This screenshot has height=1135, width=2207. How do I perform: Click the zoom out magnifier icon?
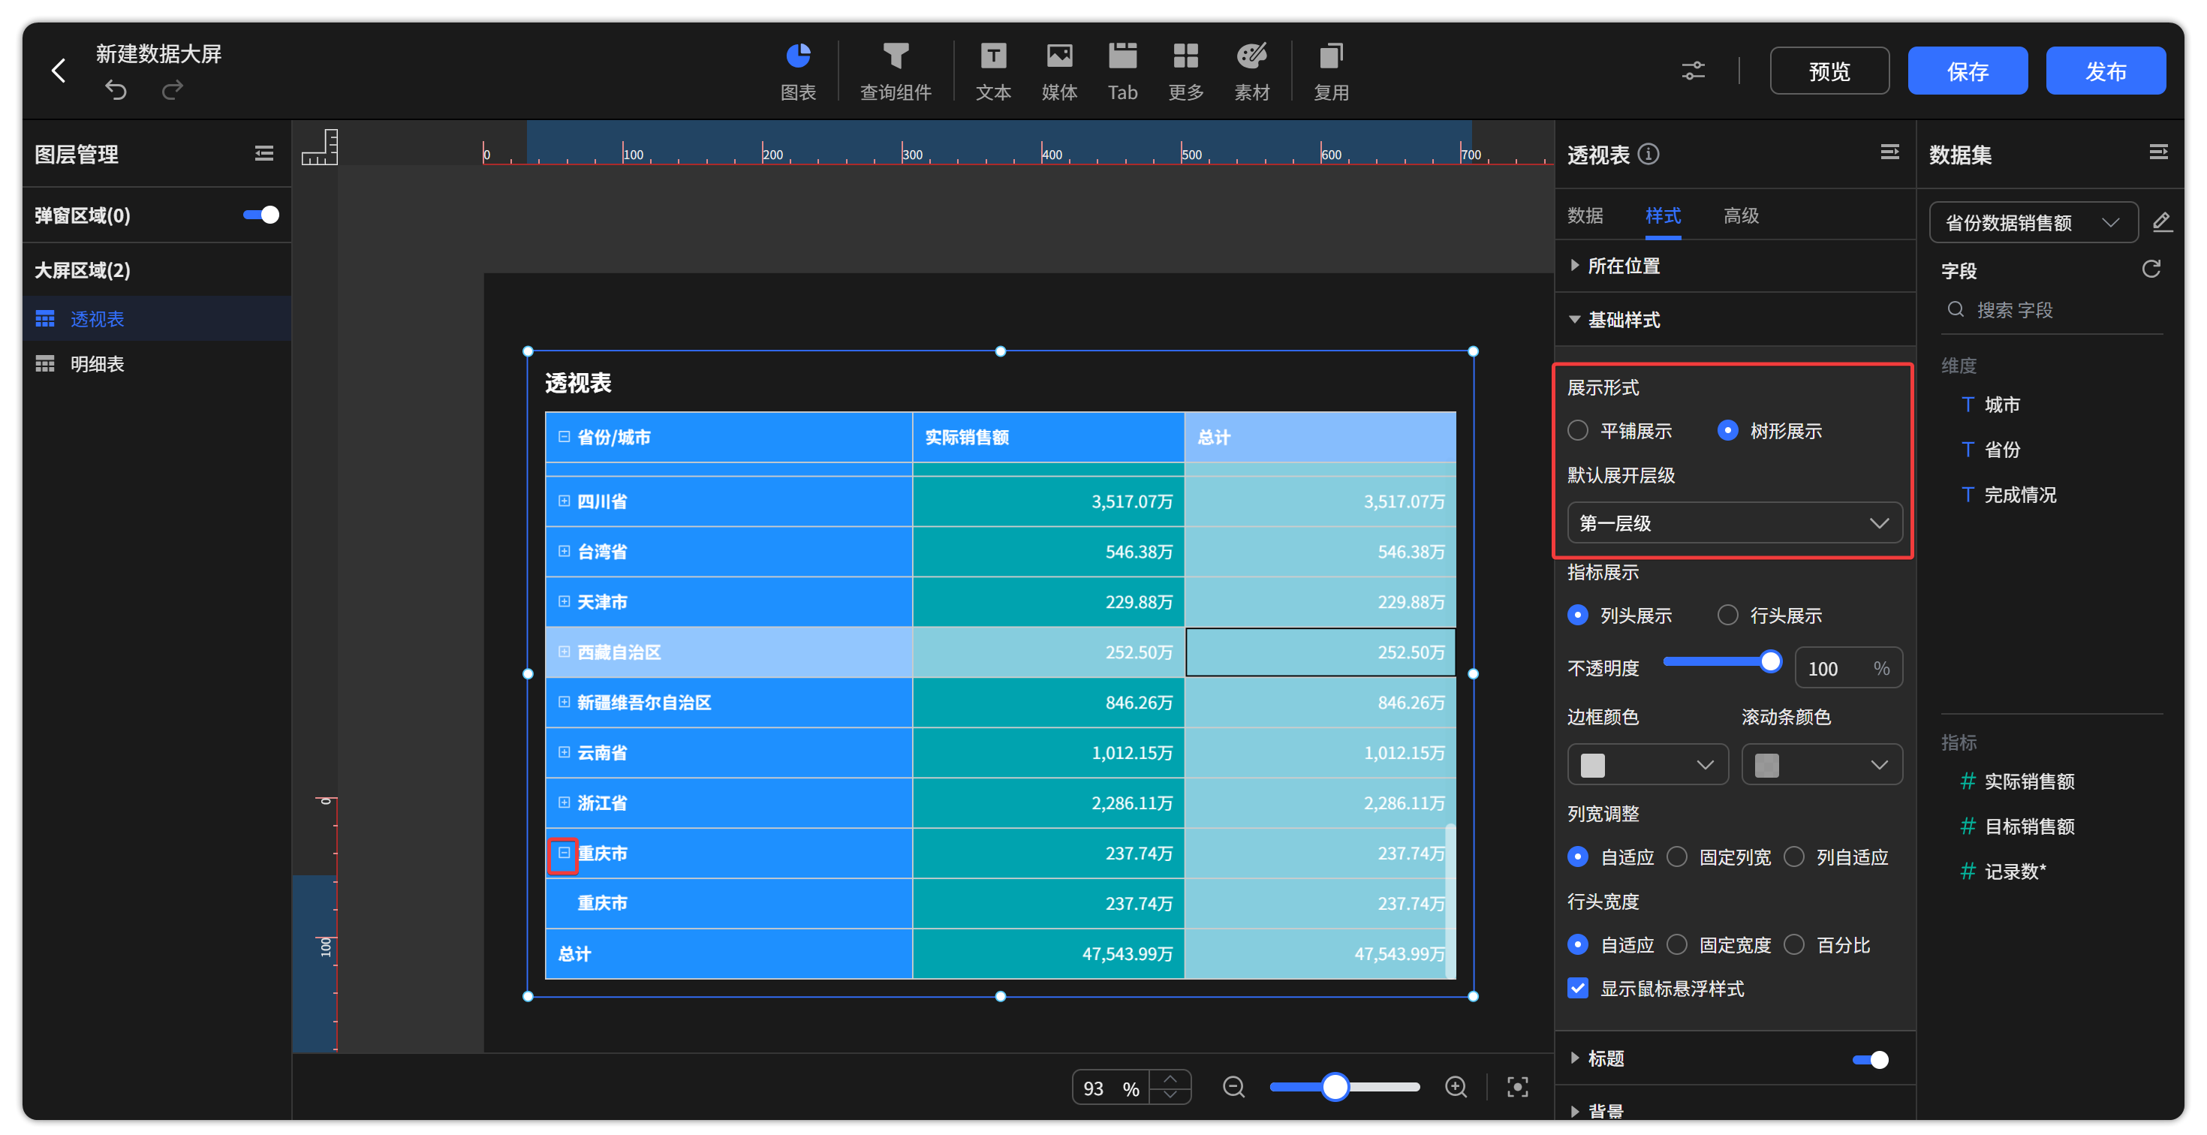(x=1233, y=1087)
